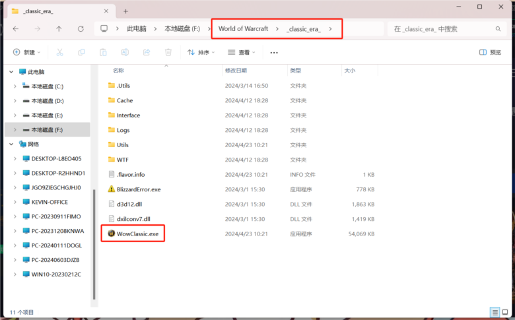
Task: Select KEVIN-OFFICE network computer
Action: [50, 202]
